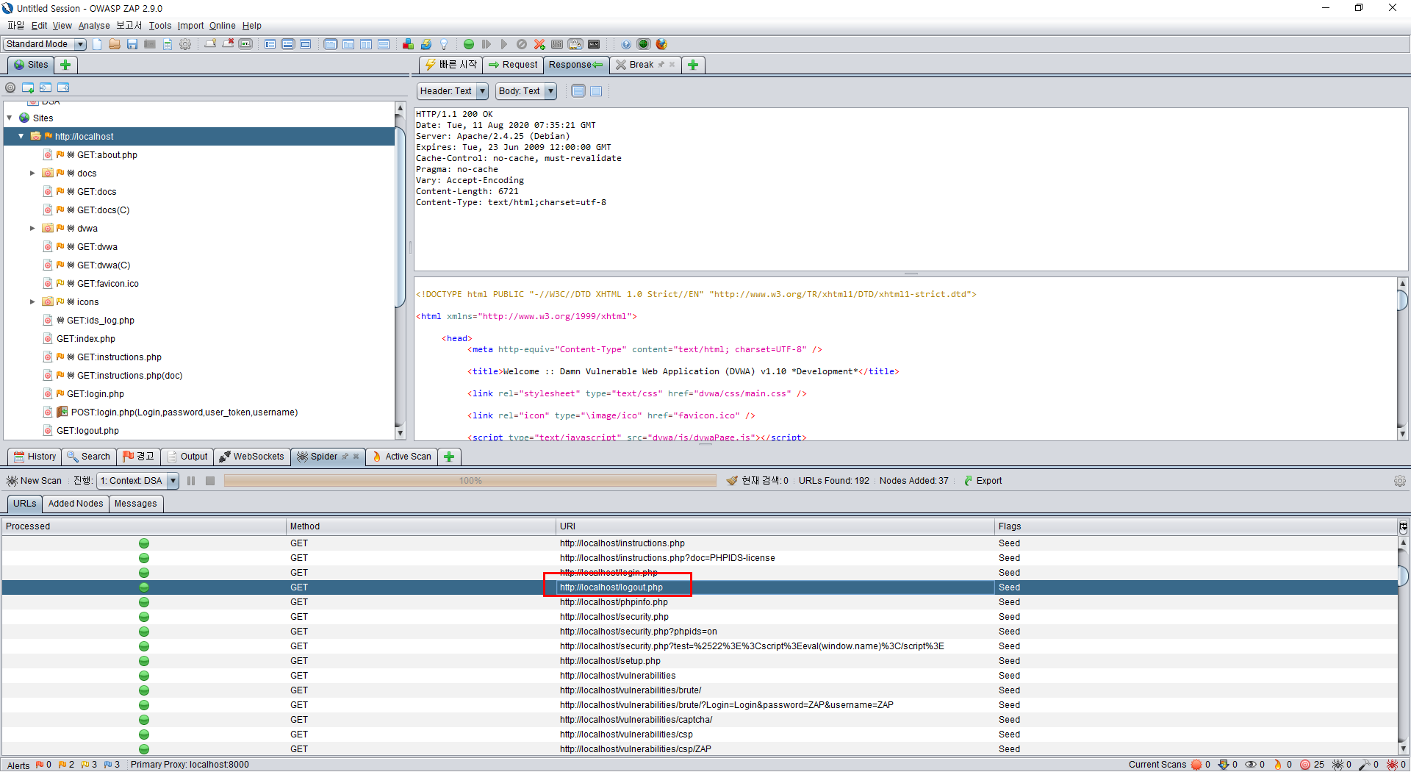The width and height of the screenshot is (1411, 772).
Task: Toggle the pin on the Break tab
Action: pyautogui.click(x=661, y=65)
